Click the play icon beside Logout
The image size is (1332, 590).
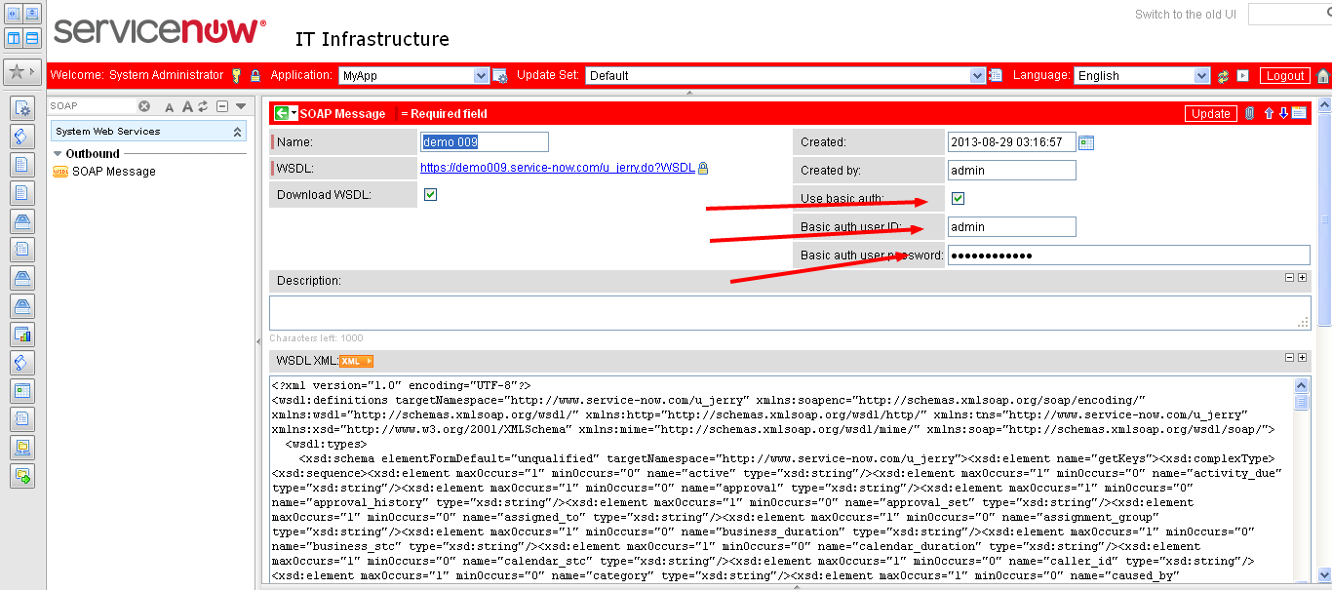click(x=1242, y=75)
